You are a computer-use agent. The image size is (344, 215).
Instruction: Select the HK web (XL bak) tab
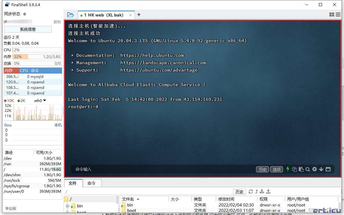pyautogui.click(x=106, y=15)
